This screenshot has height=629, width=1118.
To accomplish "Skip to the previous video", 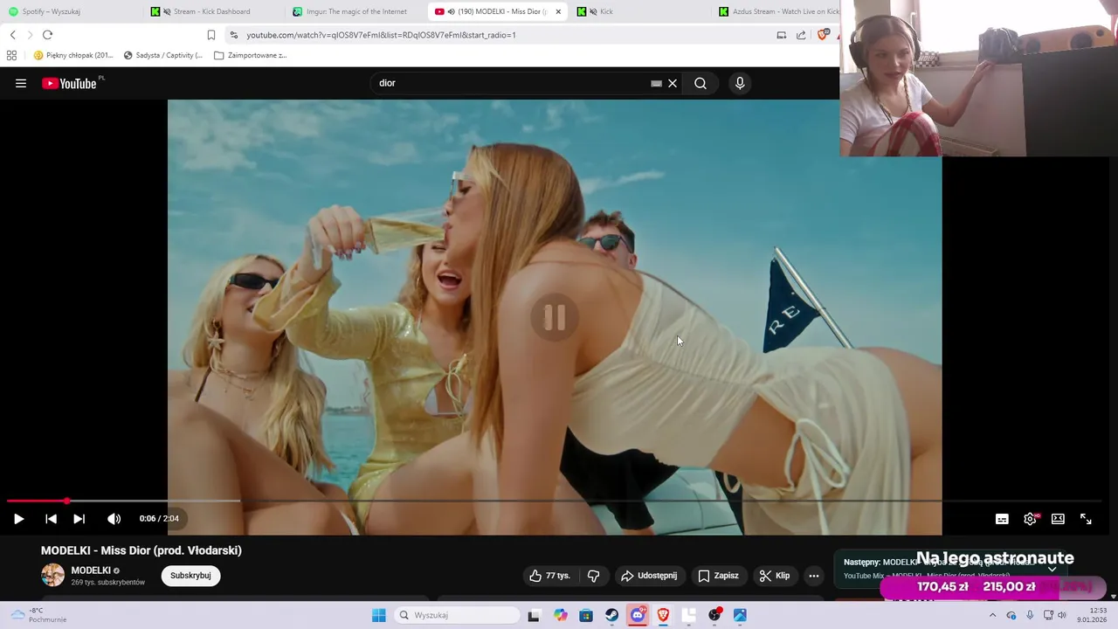I will click(x=51, y=519).
